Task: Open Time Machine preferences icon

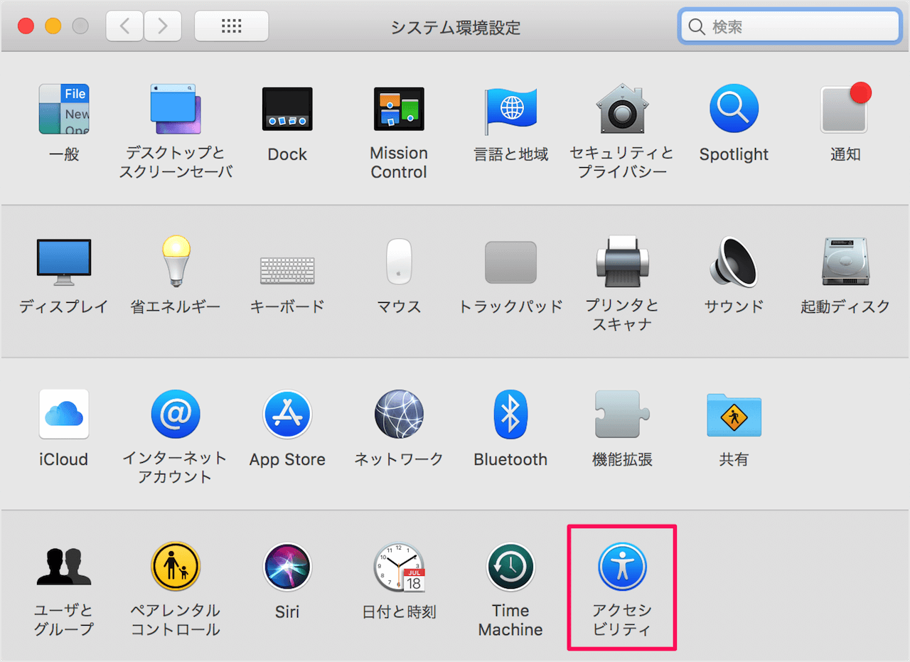Action: (x=510, y=567)
